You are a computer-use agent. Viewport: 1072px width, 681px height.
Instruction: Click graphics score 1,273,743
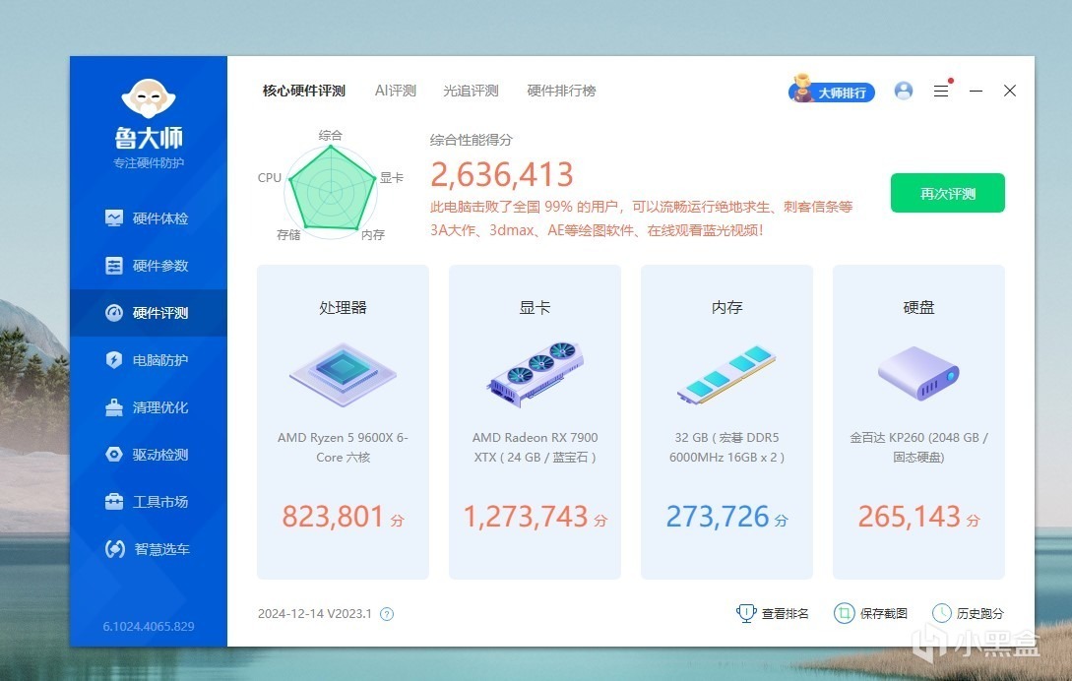tap(526, 517)
